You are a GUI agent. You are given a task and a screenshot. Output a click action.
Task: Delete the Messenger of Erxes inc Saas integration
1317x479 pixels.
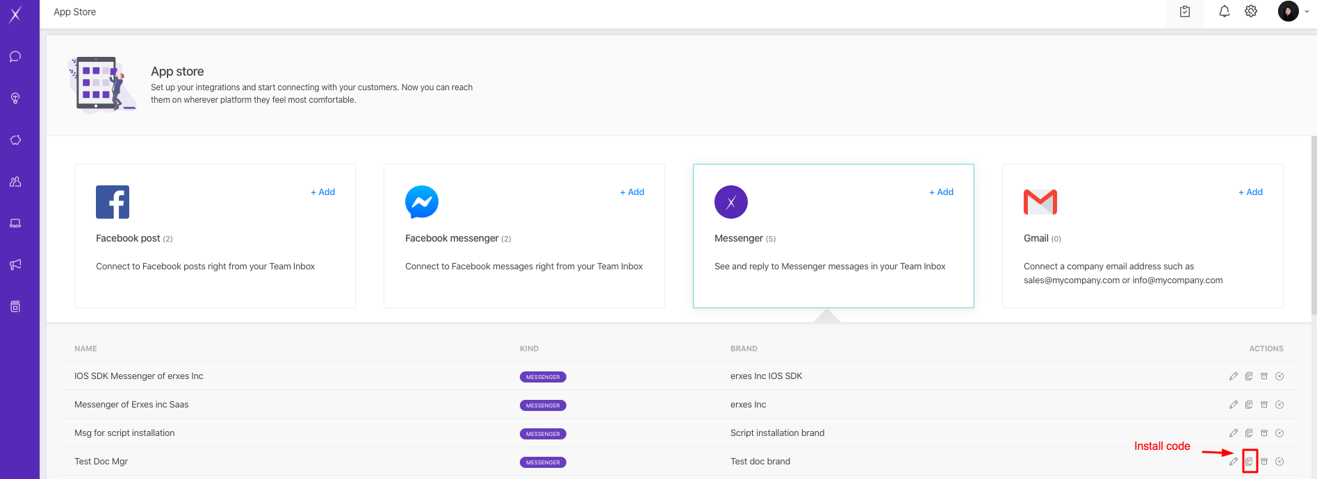pos(1279,405)
